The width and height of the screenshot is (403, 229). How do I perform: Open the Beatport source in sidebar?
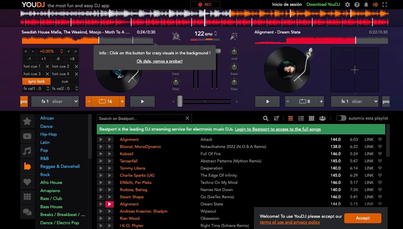pyautogui.click(x=27, y=166)
